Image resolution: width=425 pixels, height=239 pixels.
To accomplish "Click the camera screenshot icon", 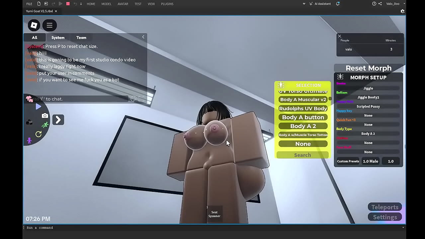I will [45, 116].
